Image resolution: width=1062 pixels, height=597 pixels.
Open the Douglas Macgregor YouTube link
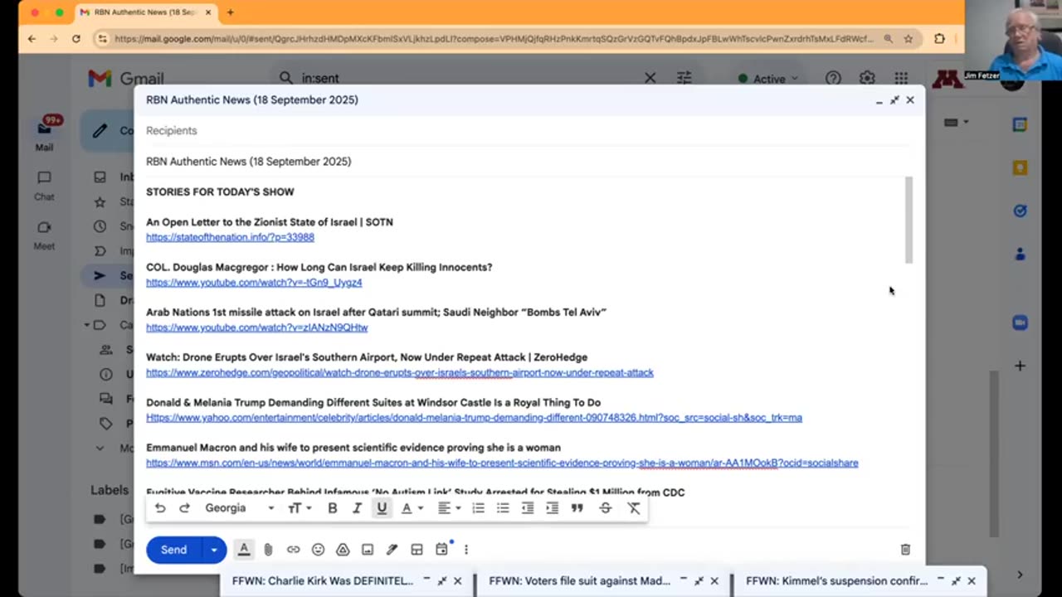tap(254, 283)
